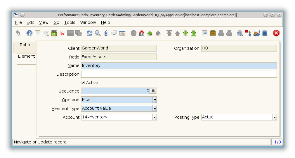Click the paperclip Attachment icon
This screenshot has width=295, height=158.
(106, 33)
